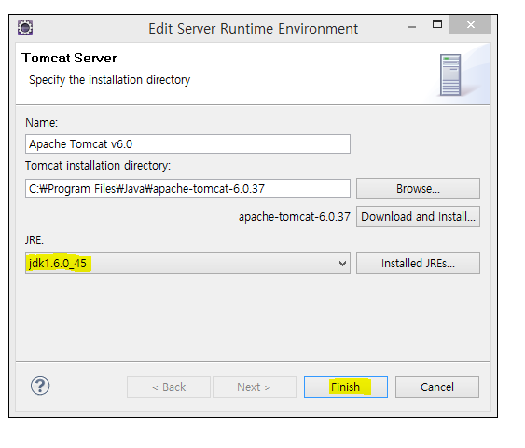Click the disabled < Back button

[x=169, y=387]
